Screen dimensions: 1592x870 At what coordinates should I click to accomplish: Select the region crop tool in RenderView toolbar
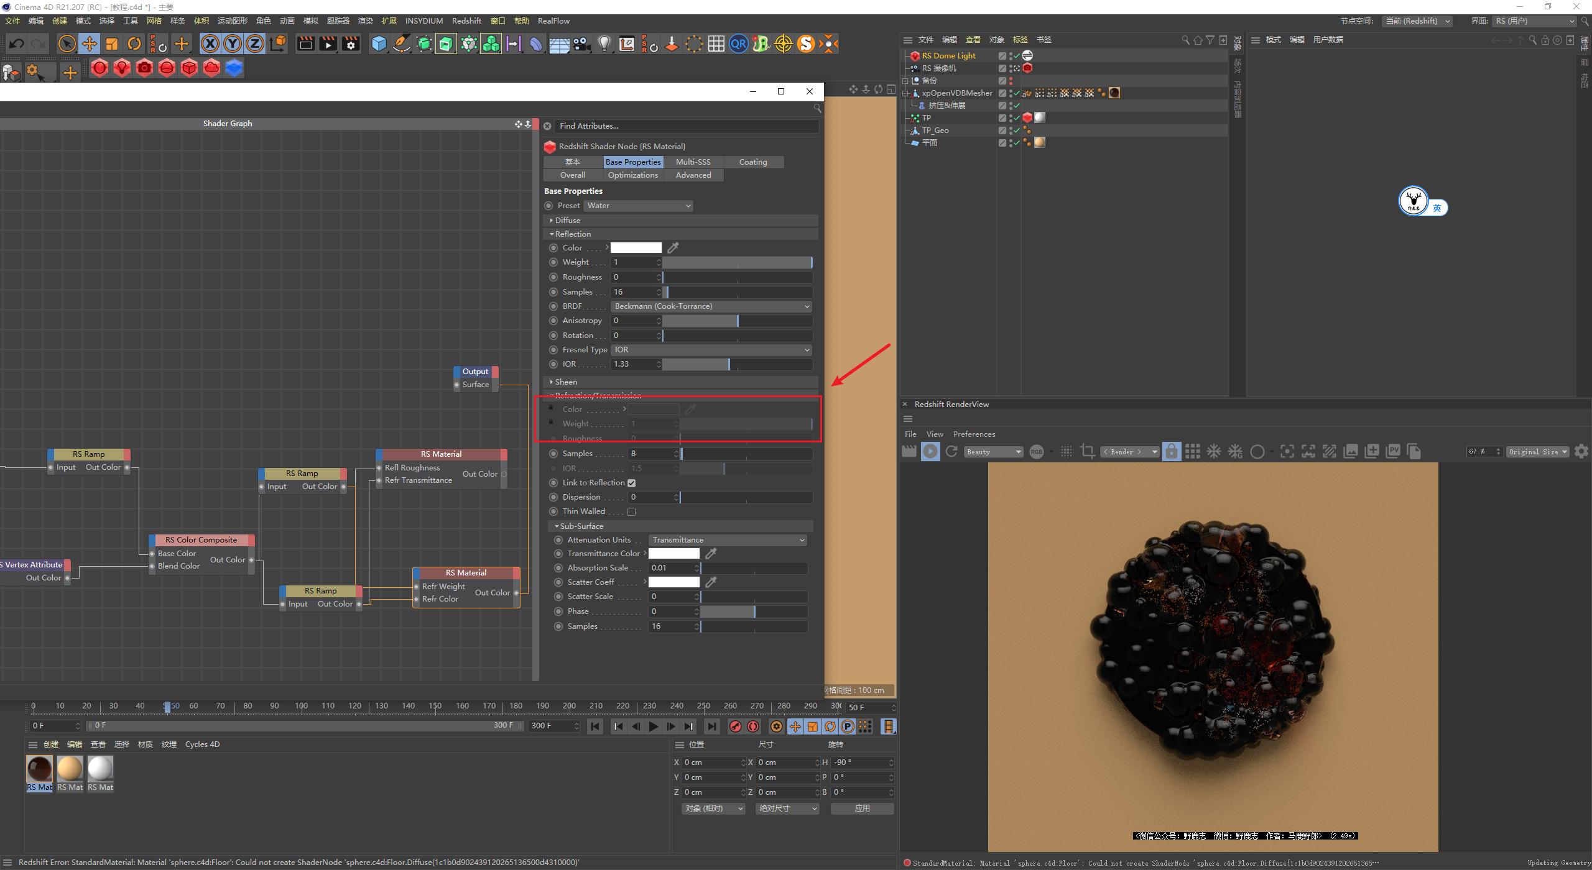(1088, 451)
